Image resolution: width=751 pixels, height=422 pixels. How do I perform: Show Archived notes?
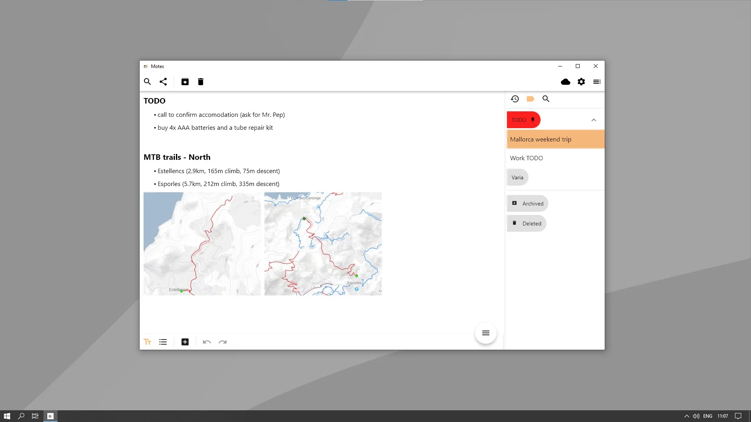click(527, 204)
